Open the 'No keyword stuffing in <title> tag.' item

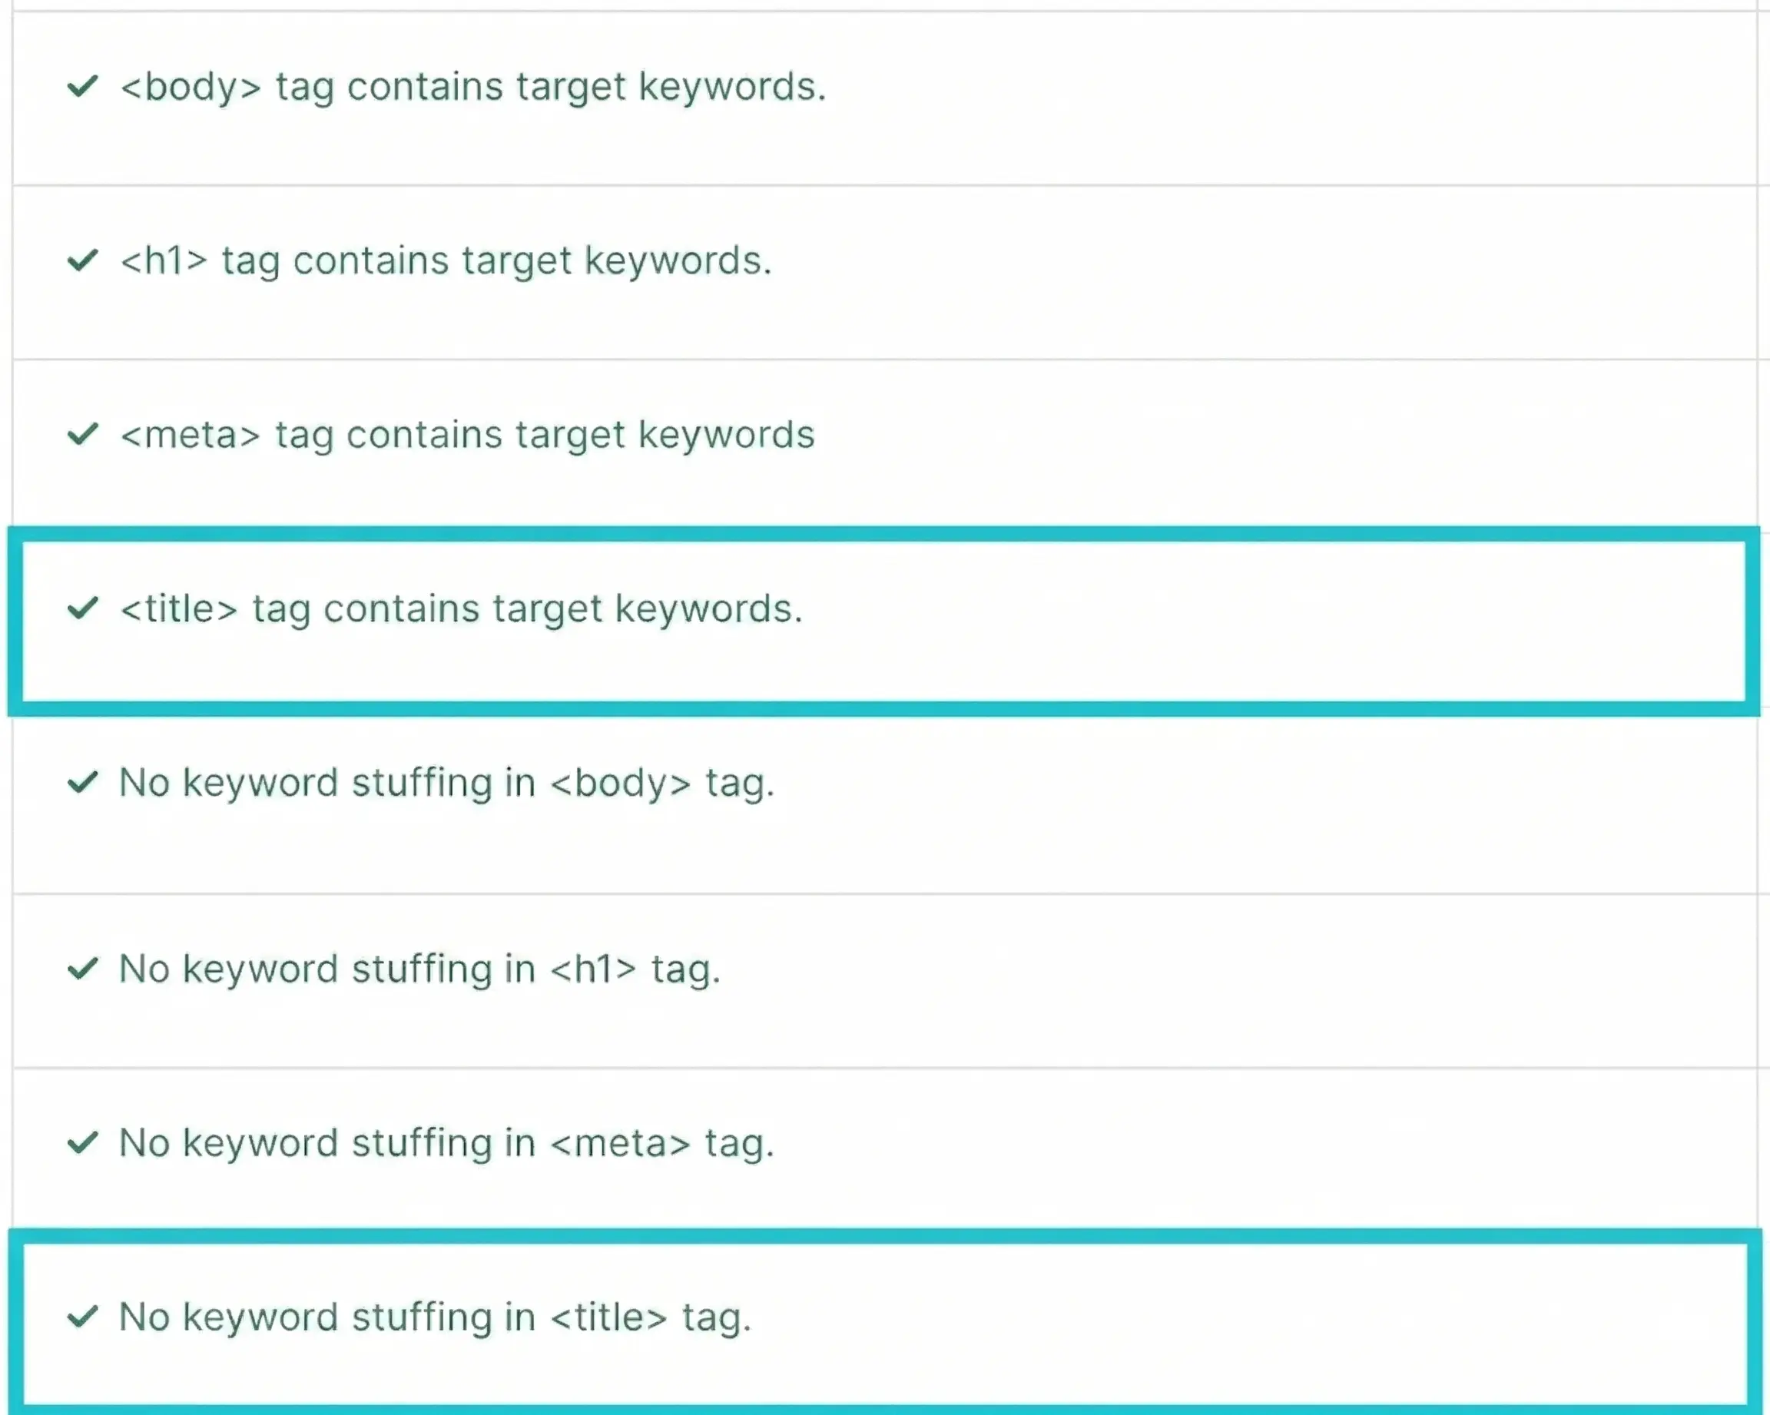tap(435, 1317)
